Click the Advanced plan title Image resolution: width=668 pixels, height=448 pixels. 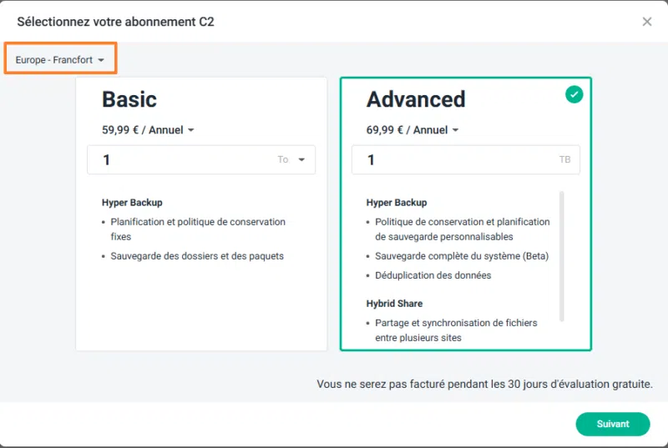point(416,99)
